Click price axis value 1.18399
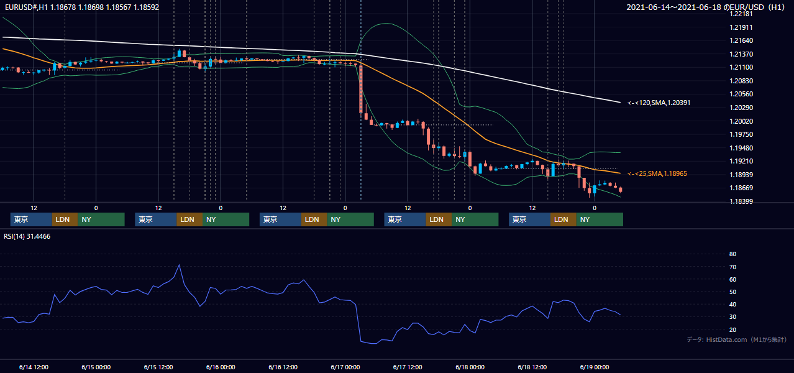Viewport: 794px width, 373px height. pos(741,201)
